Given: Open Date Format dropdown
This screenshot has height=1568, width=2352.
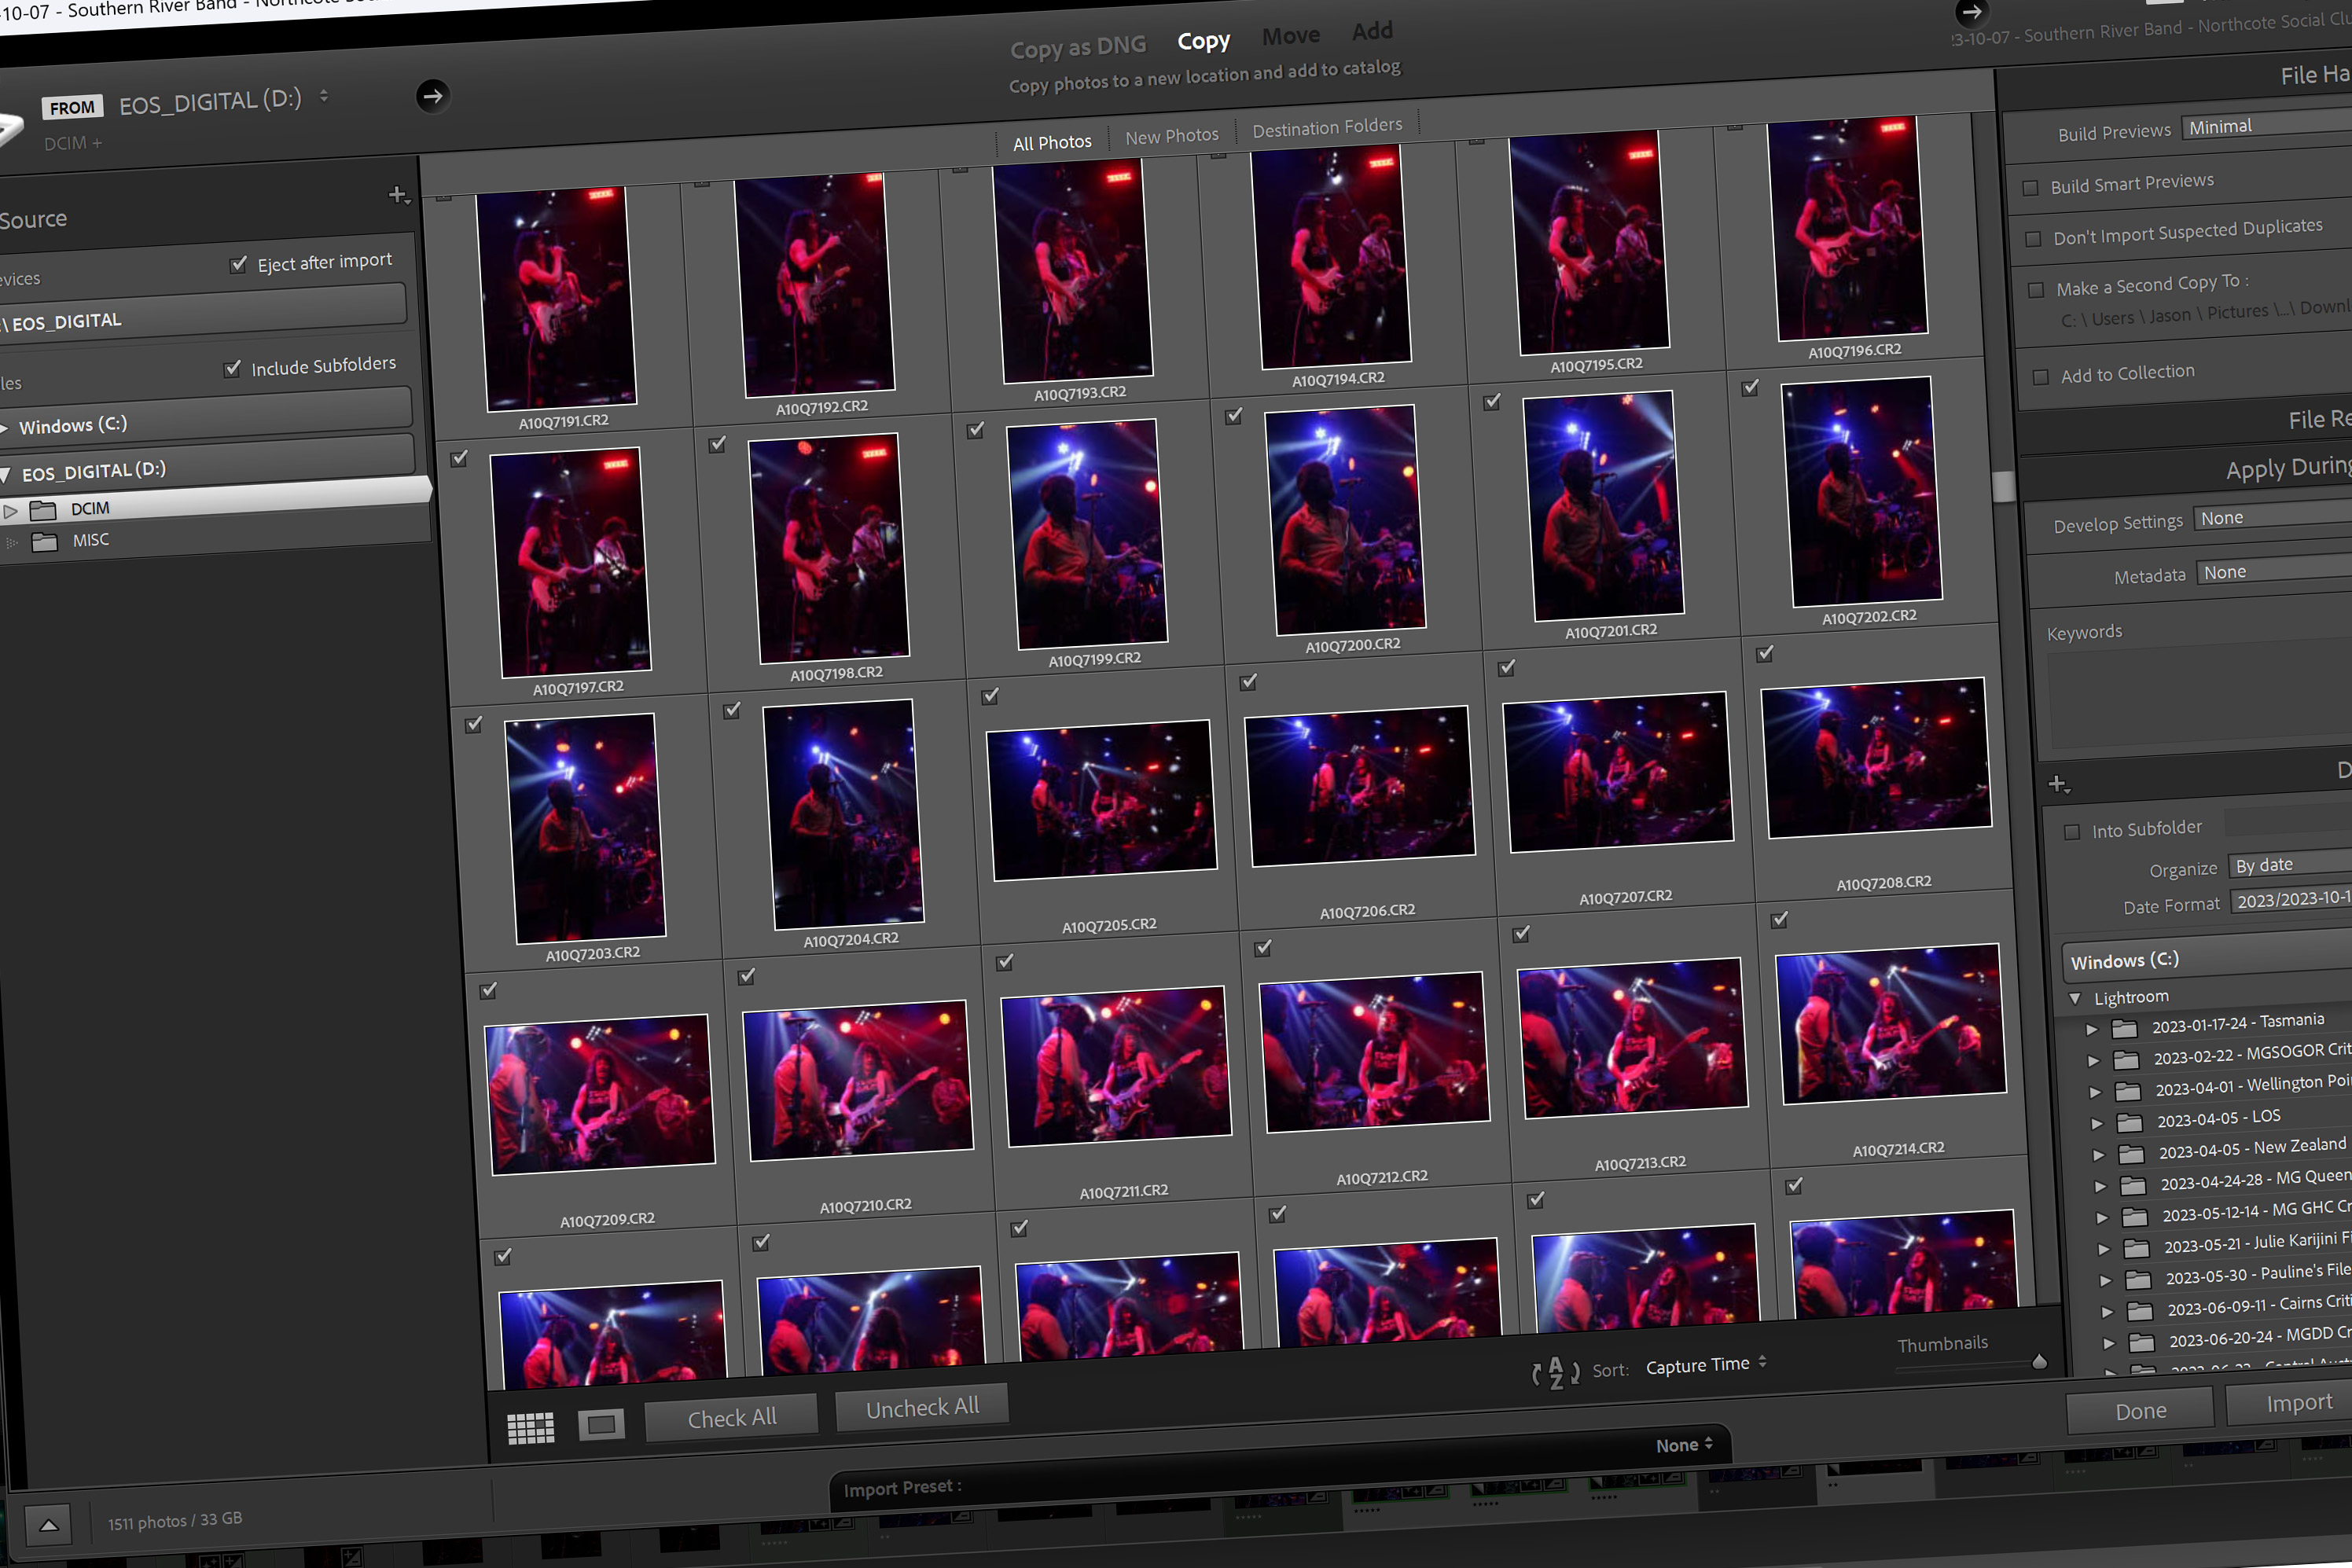Looking at the screenshot, I should pyautogui.click(x=2291, y=898).
